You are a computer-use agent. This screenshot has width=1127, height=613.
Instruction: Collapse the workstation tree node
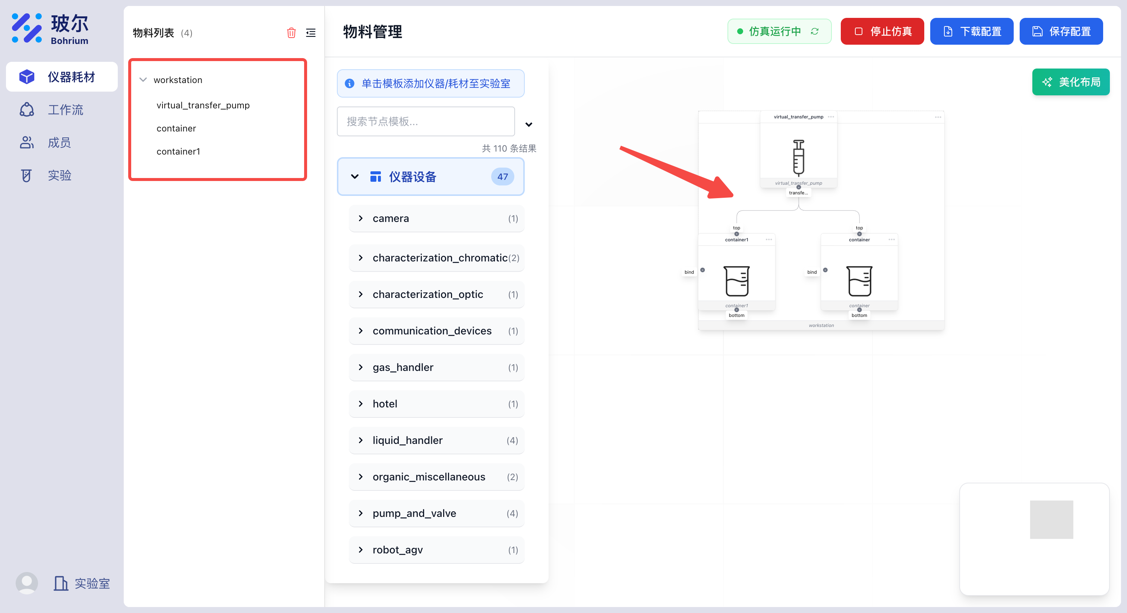[143, 80]
